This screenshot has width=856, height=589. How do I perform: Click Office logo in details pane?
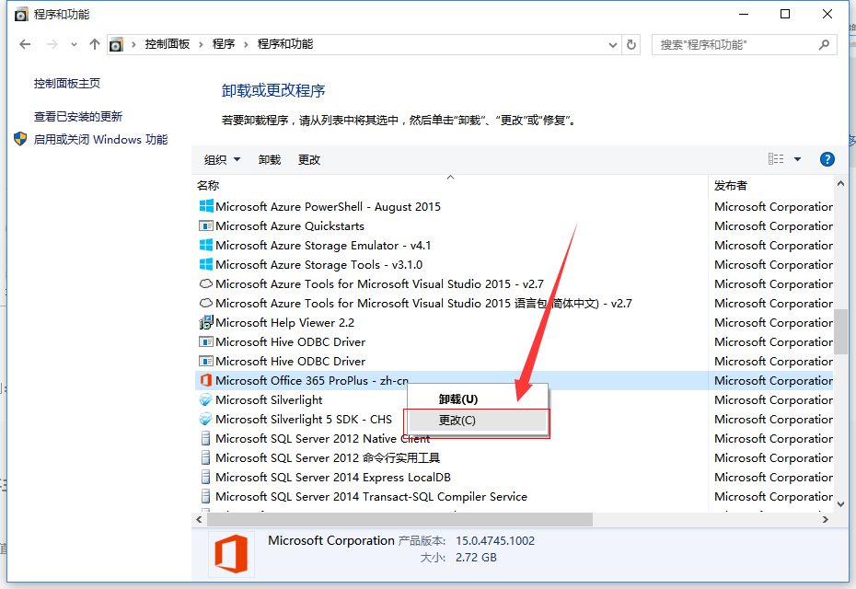(231, 554)
